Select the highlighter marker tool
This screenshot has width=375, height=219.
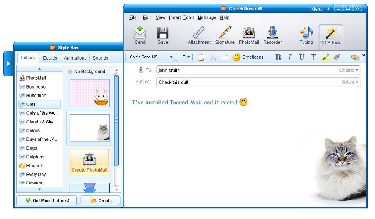325,57
